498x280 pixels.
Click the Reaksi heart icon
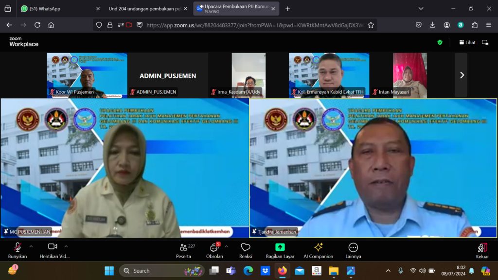[246, 249]
